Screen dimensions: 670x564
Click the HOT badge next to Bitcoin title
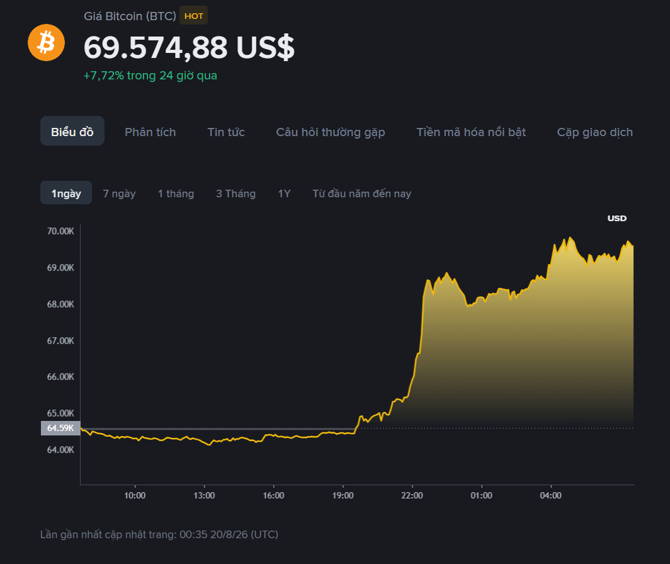click(x=193, y=16)
